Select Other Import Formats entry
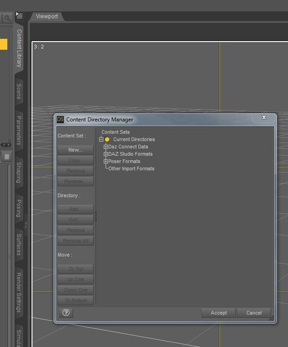Viewport: 288px width, 347px height. [131, 168]
